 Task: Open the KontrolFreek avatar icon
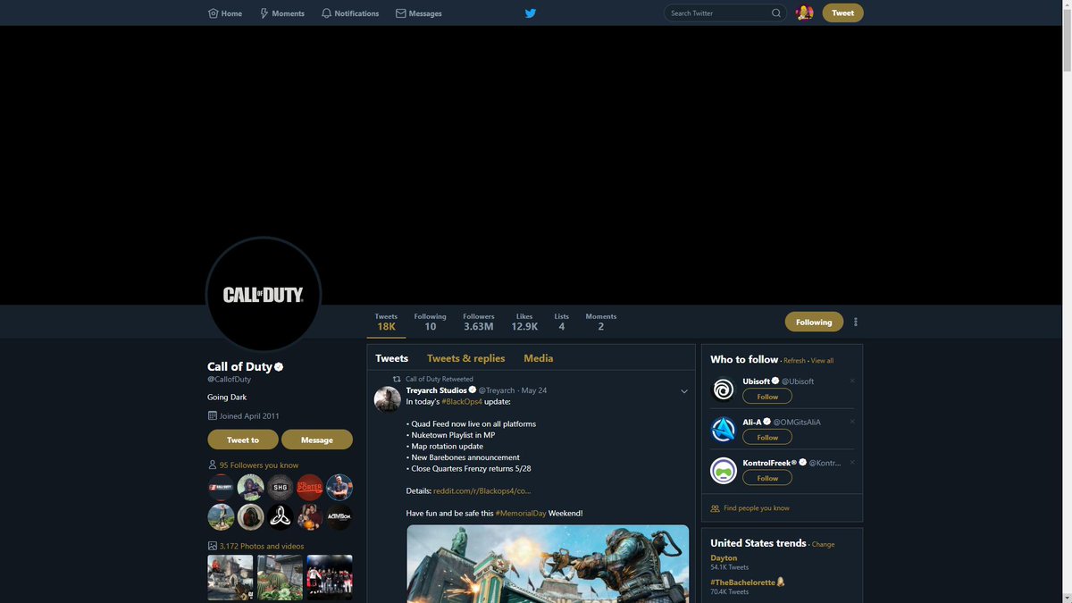(724, 471)
